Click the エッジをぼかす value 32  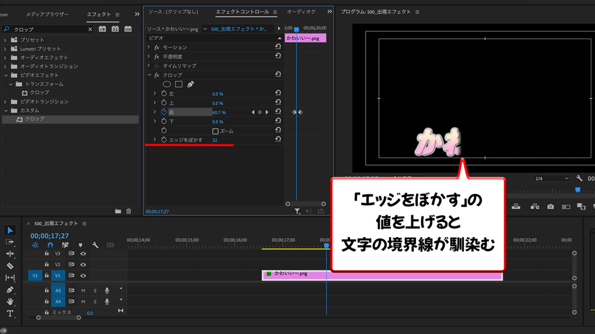pyautogui.click(x=215, y=140)
